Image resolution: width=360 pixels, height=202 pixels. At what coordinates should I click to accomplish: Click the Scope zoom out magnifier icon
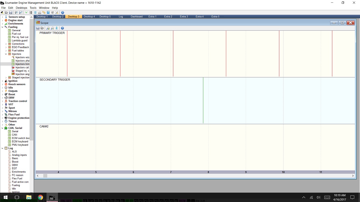click(x=52, y=28)
